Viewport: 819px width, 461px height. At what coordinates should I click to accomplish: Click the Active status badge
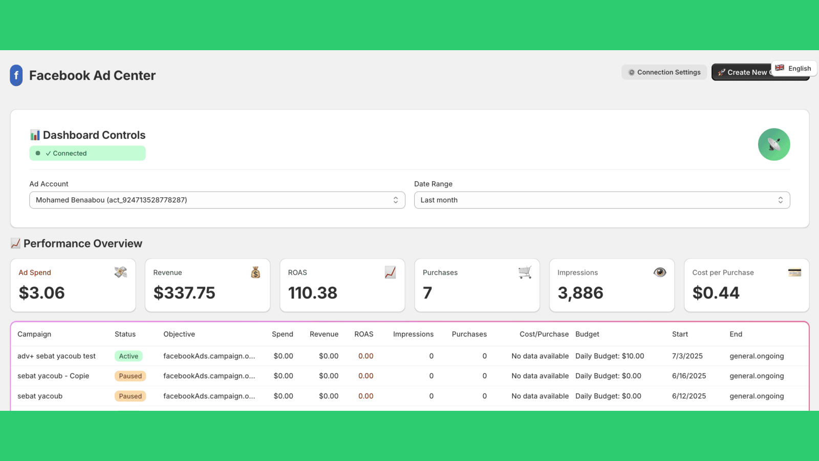click(128, 356)
